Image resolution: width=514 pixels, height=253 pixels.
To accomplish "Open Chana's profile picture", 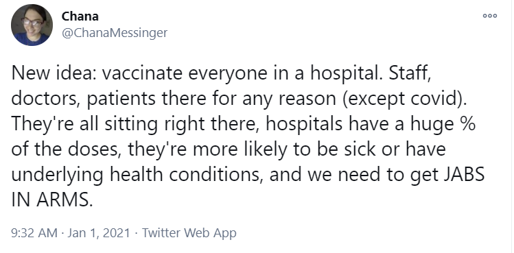I will (32, 25).
